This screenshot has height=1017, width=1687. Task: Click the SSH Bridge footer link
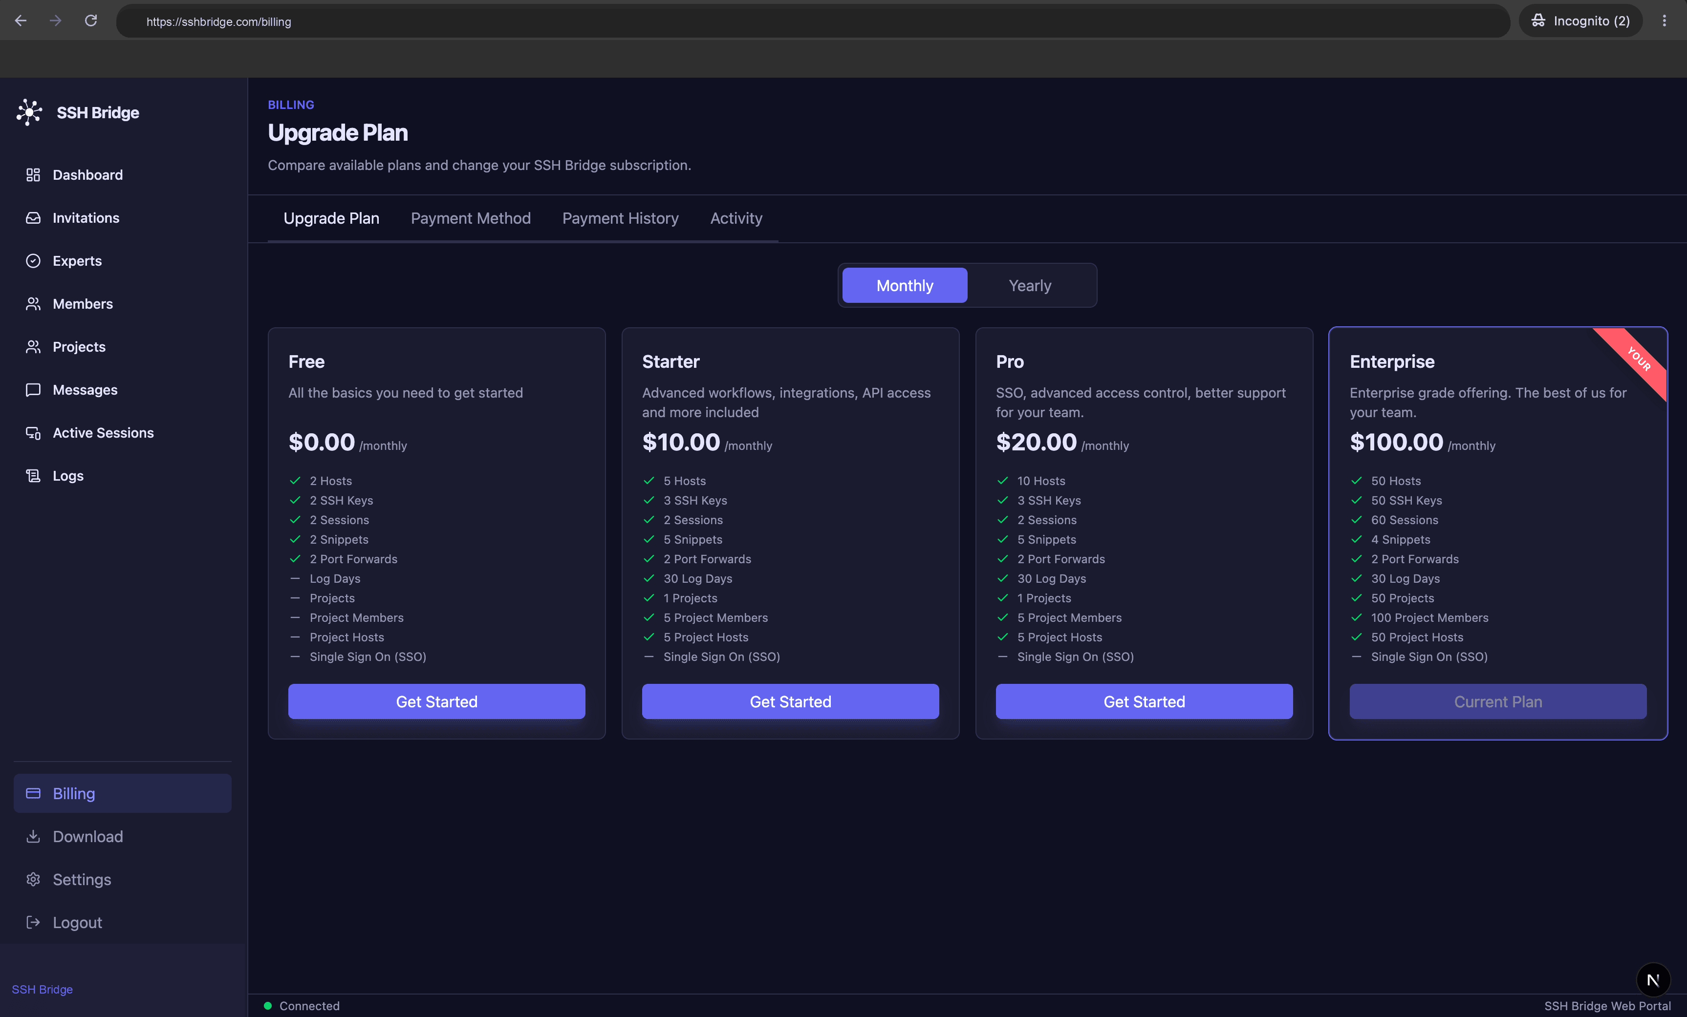coord(43,990)
